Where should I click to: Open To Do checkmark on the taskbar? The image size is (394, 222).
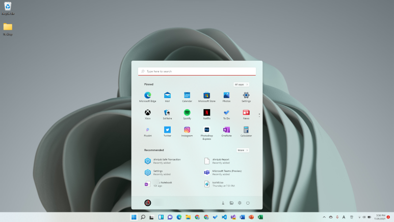pyautogui.click(x=215, y=217)
